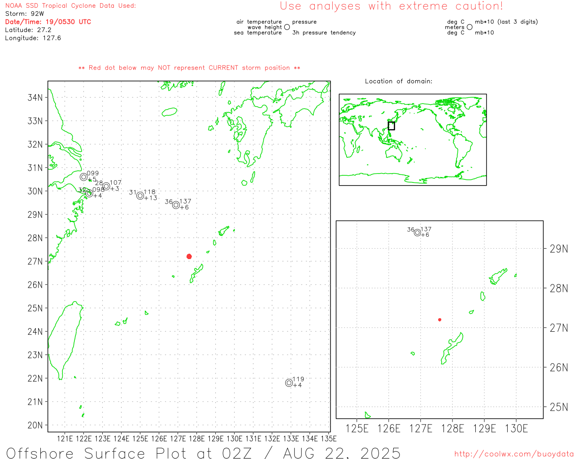The width and height of the screenshot is (574, 459).
Task: Click the 'Latitude: 27.2' line
Action: [28, 30]
